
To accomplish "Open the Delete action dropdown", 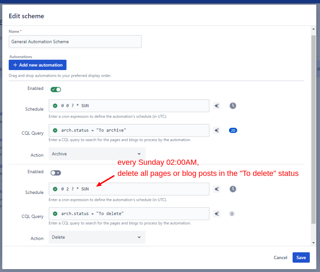I will pos(97,237).
